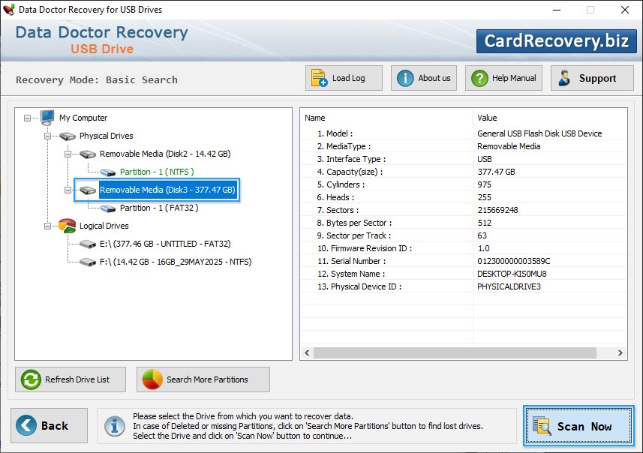Click the '377.47 GB' capacity value
This screenshot has height=453, width=643.
[496, 172]
